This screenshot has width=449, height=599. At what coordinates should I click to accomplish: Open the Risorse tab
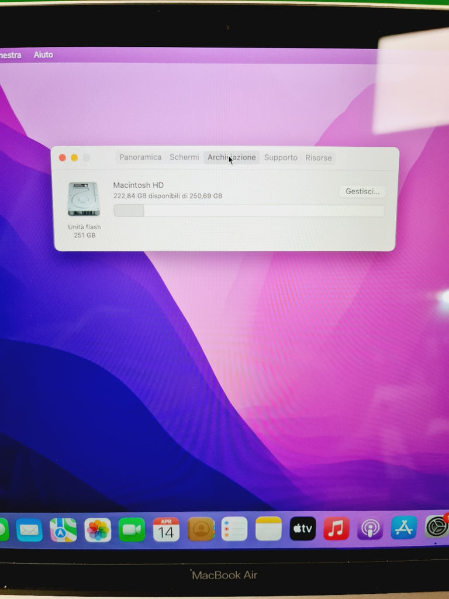click(319, 158)
